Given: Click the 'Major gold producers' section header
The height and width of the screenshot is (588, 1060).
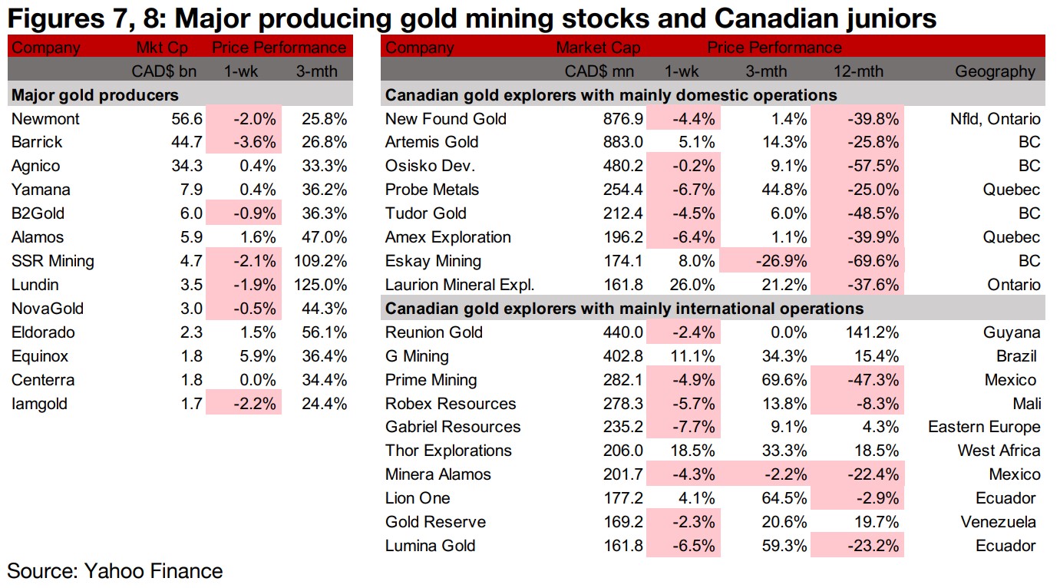Looking at the screenshot, I should click(94, 95).
